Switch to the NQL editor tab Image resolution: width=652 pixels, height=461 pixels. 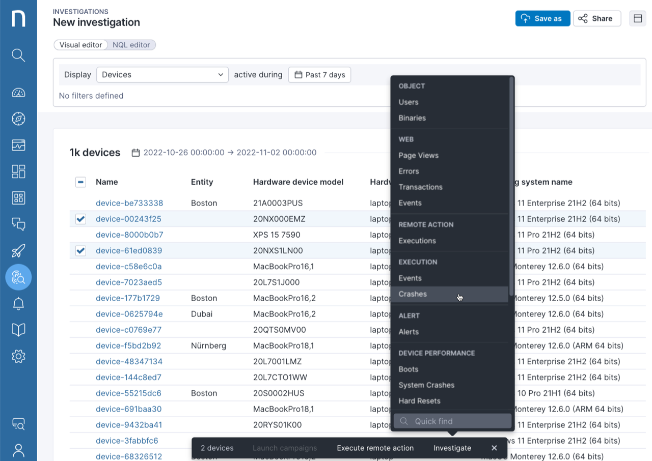tap(131, 45)
